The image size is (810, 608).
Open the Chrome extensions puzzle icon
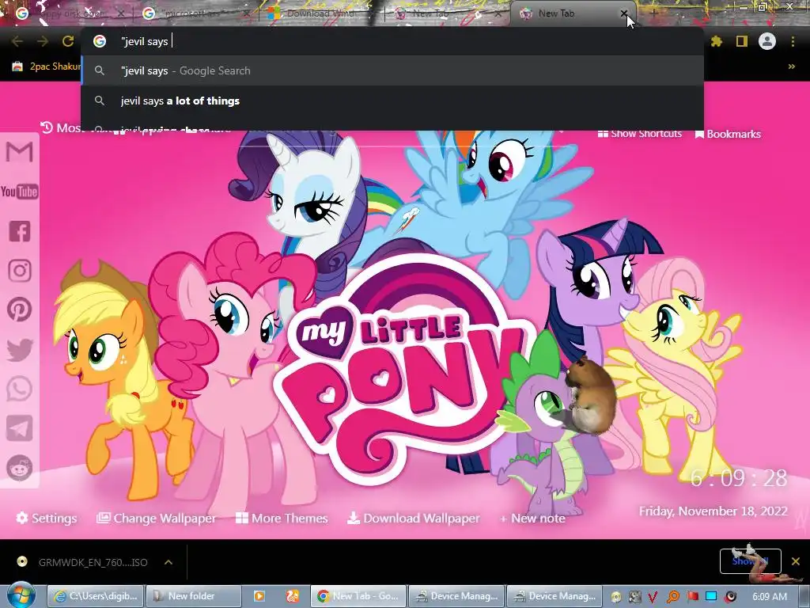(x=716, y=41)
